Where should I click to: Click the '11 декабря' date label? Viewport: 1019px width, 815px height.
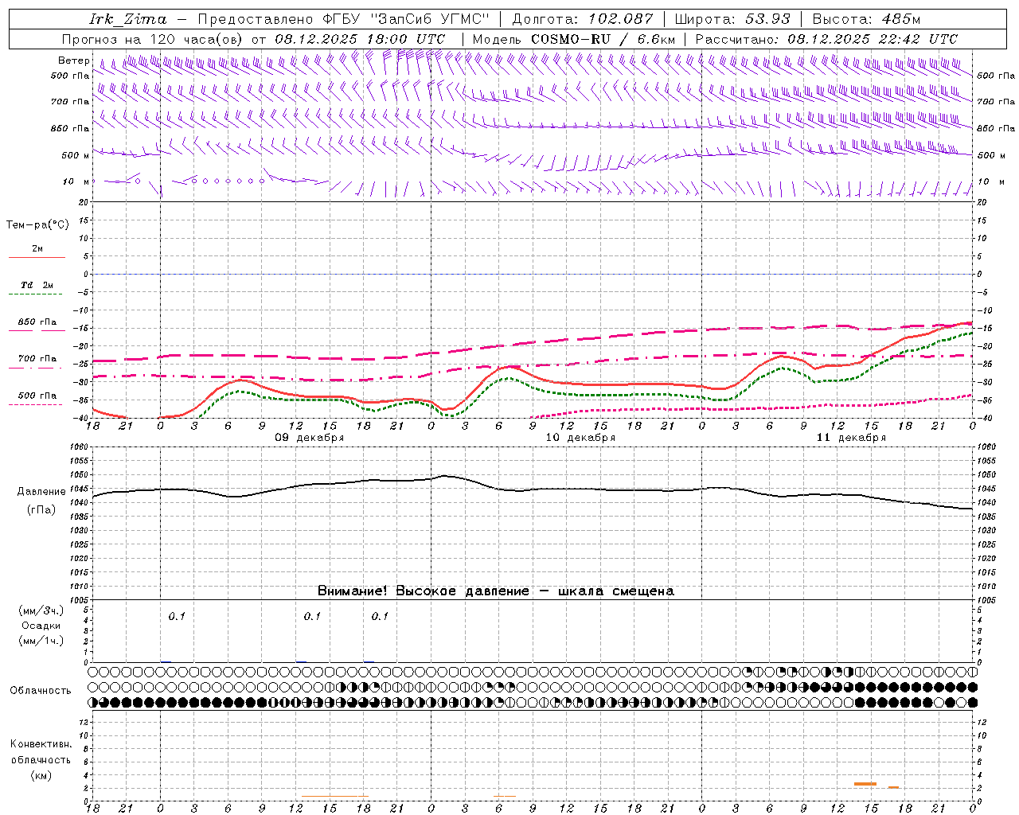tap(851, 438)
